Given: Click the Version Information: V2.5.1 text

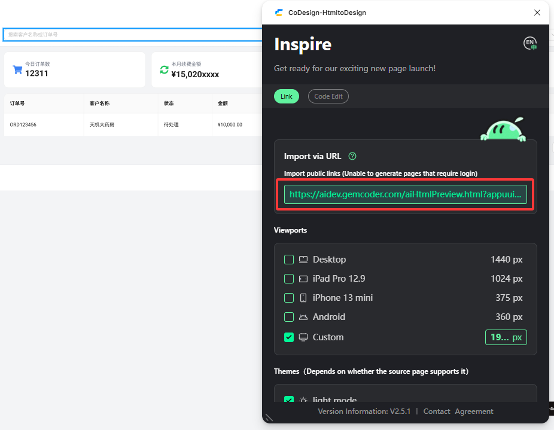Looking at the screenshot, I should click(x=364, y=411).
